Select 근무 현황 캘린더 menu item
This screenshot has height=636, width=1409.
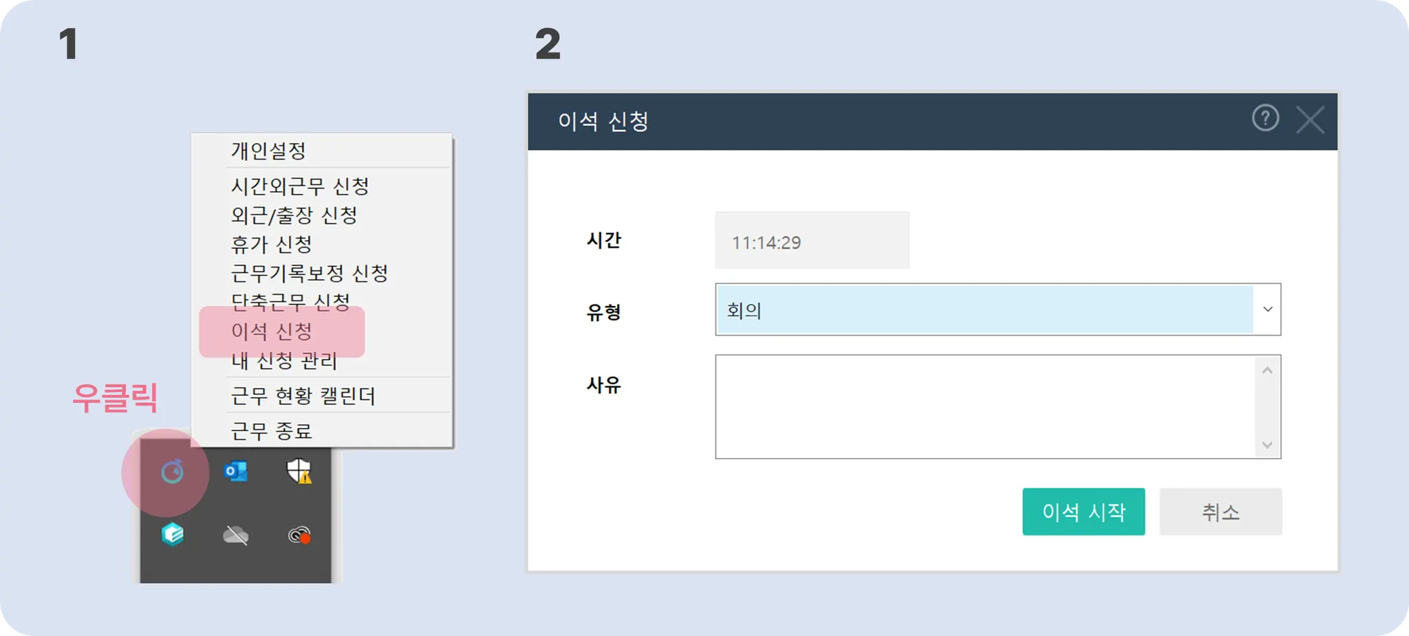[303, 396]
